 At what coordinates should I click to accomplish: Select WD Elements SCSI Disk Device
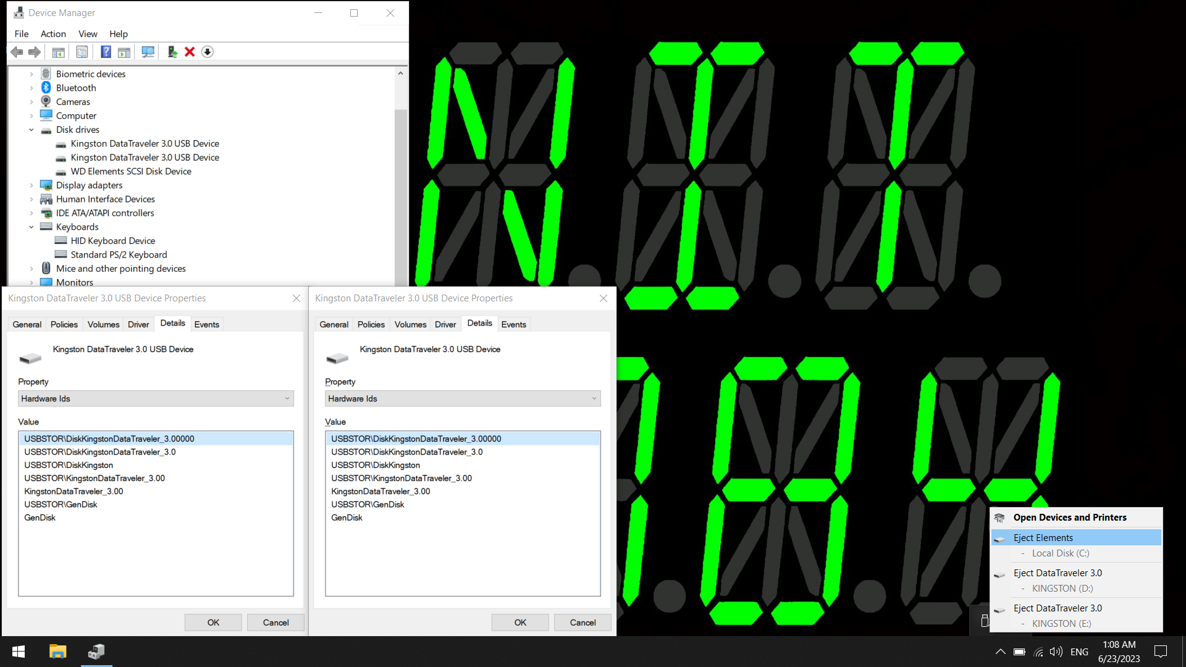point(131,172)
